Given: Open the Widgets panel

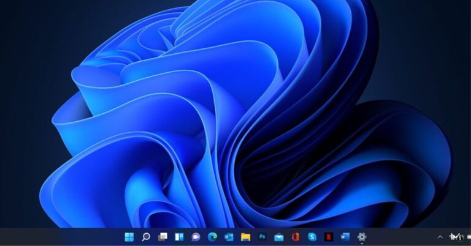Looking at the screenshot, I should 179,237.
